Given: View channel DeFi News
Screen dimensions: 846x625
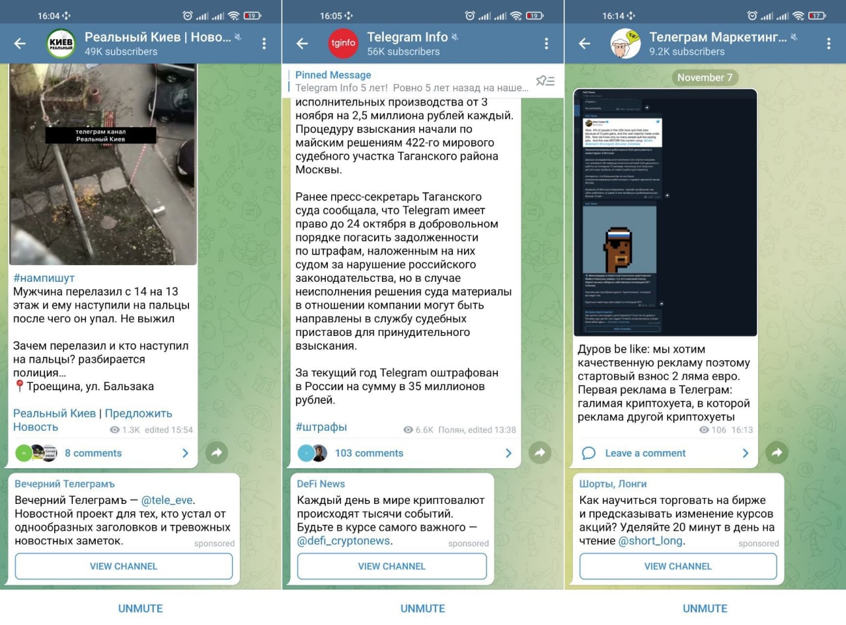Looking at the screenshot, I should point(392,566).
